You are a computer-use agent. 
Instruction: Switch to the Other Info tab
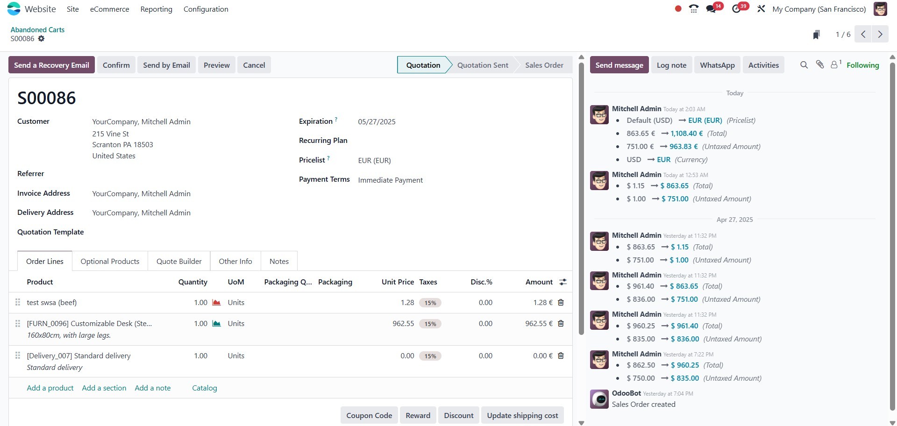click(x=235, y=261)
